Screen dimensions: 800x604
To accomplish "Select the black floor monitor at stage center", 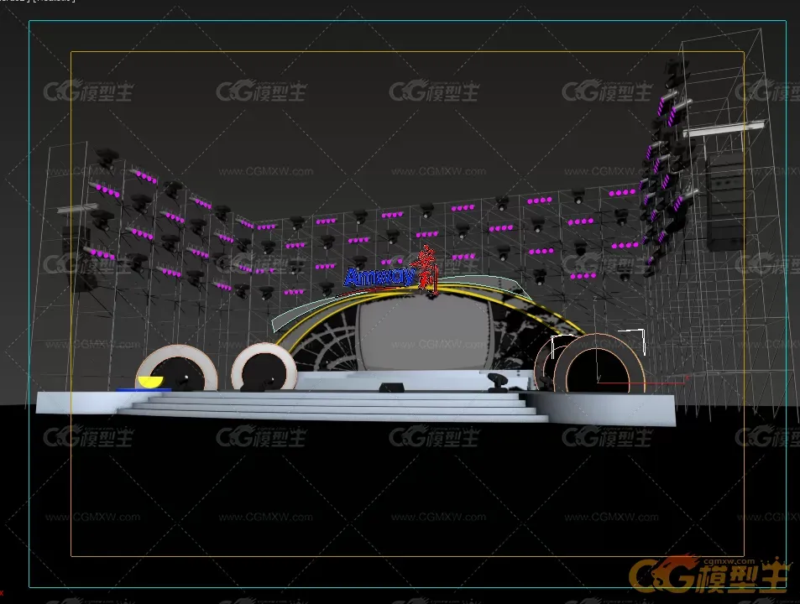I will pyautogui.click(x=392, y=388).
